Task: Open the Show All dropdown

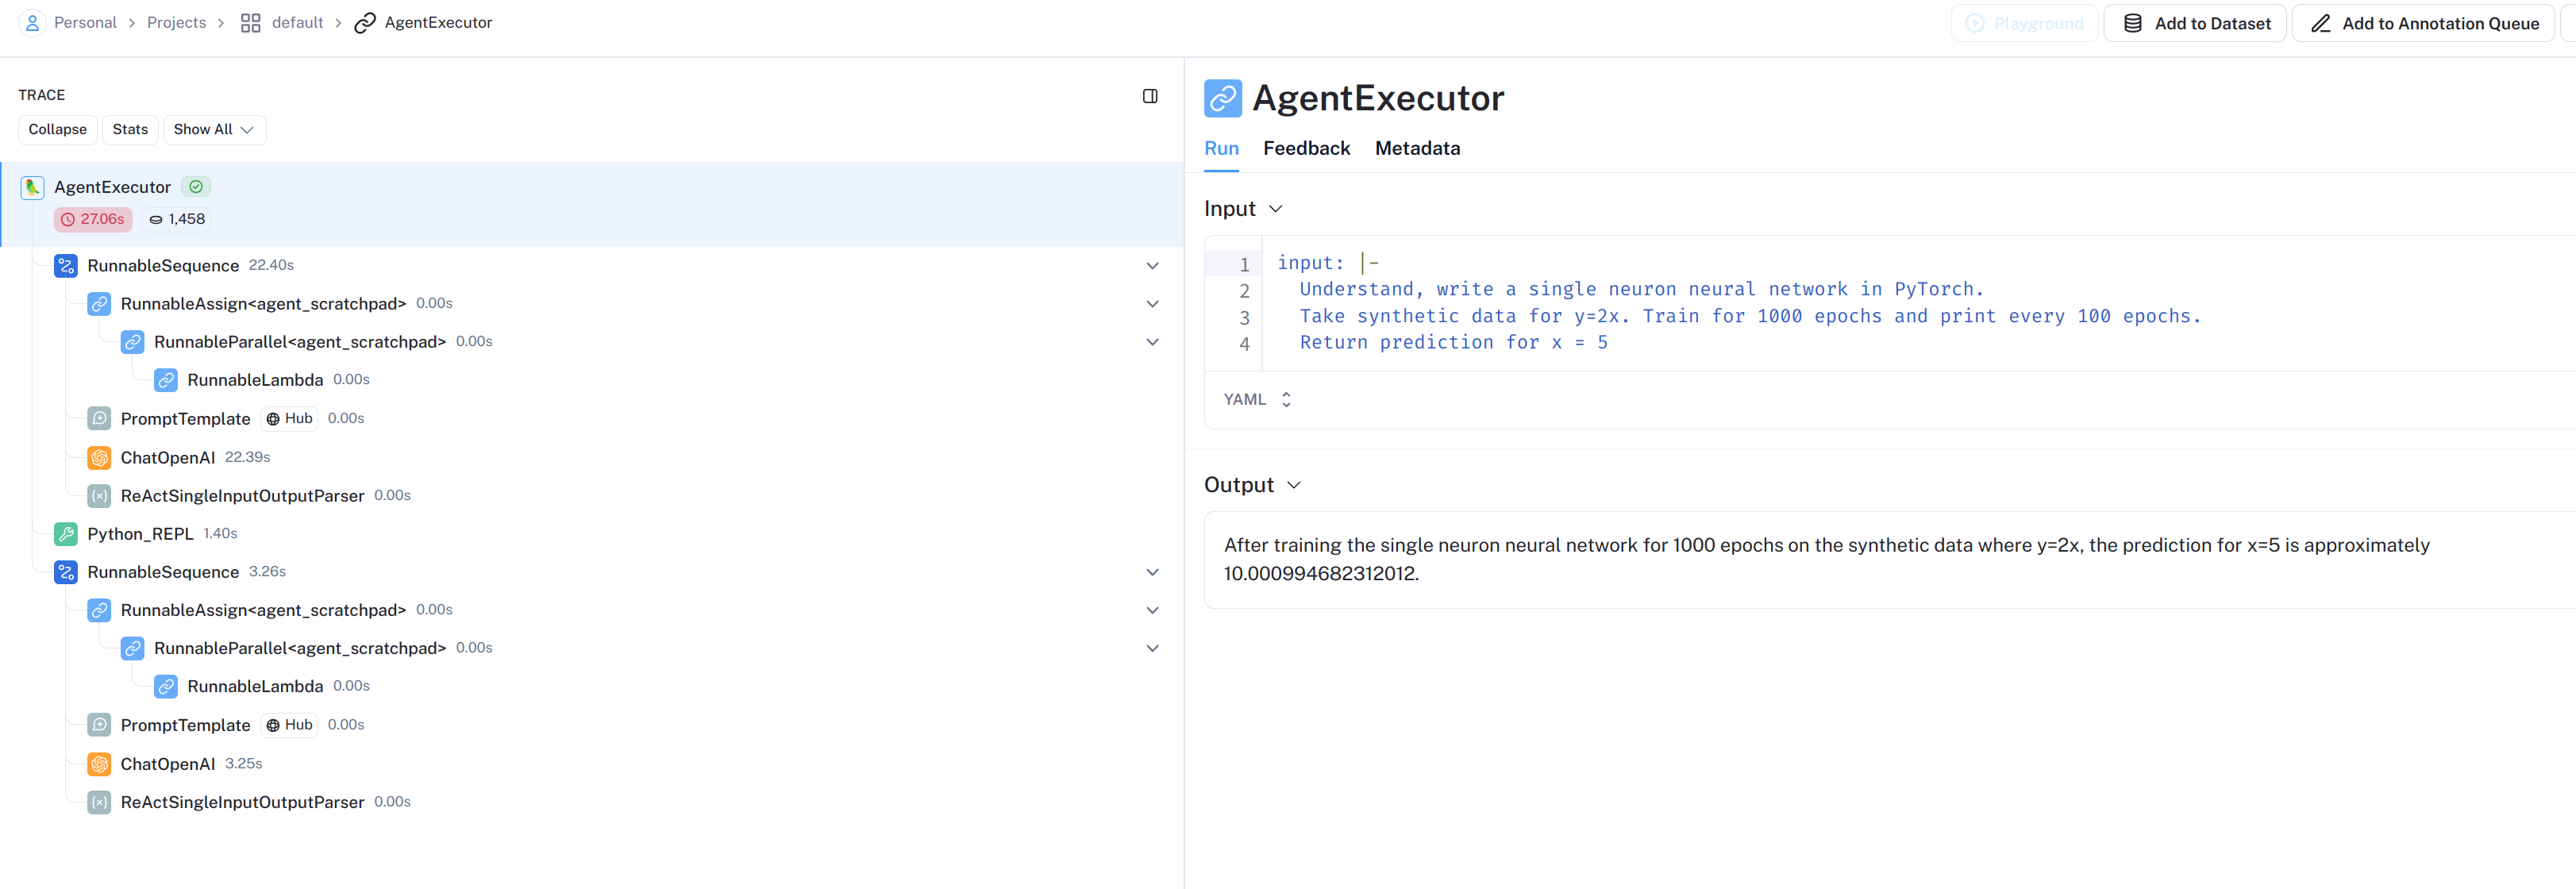Action: click(214, 130)
